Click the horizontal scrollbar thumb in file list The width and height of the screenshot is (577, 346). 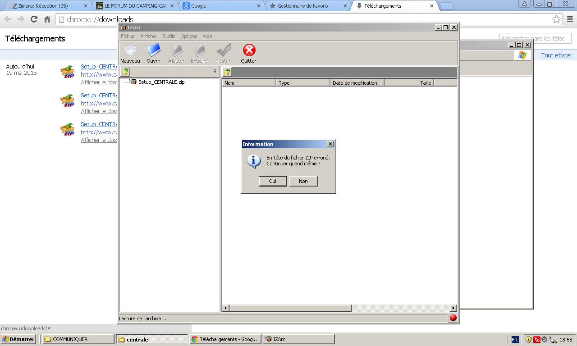click(x=290, y=308)
